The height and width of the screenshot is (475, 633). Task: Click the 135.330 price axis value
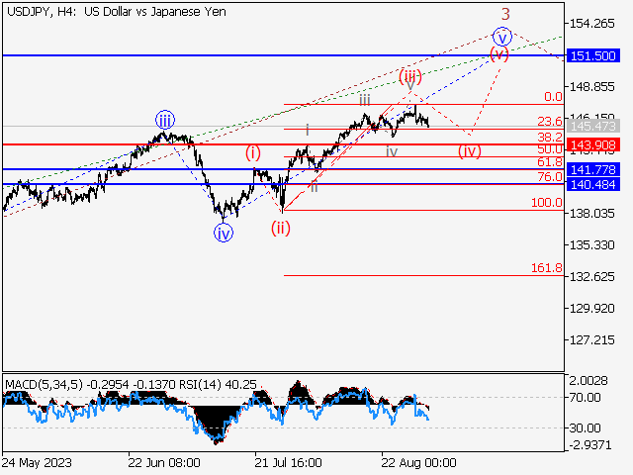[x=592, y=245]
